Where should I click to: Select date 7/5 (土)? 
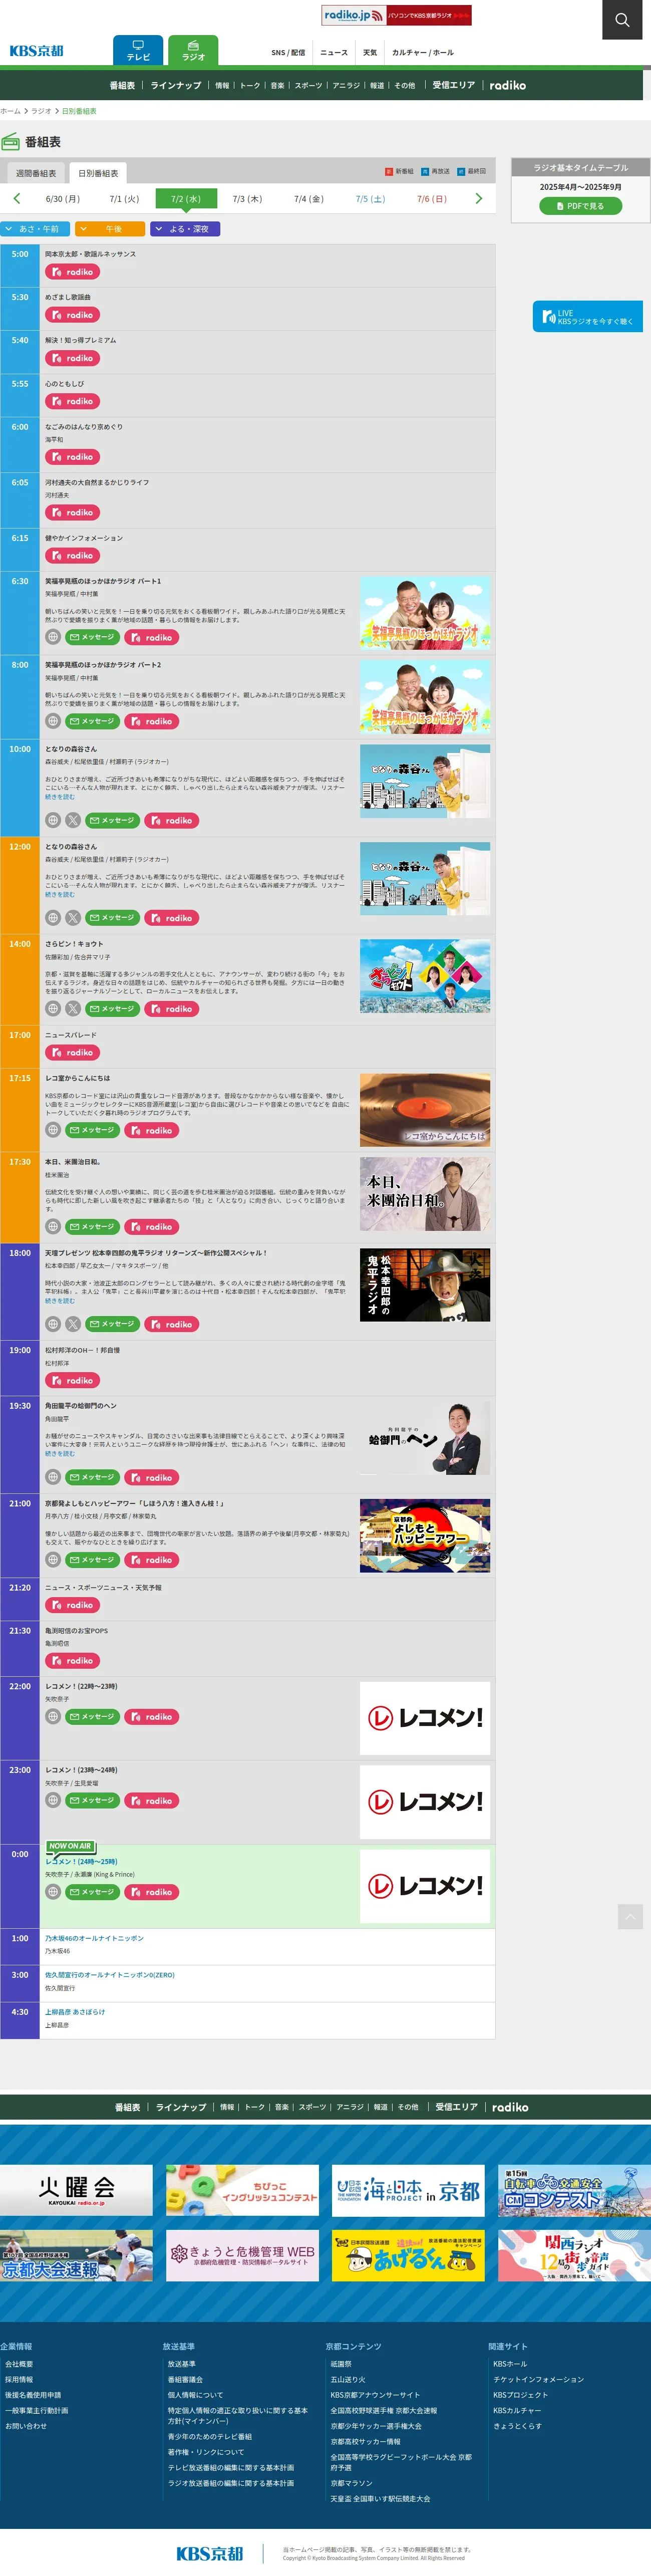(370, 199)
